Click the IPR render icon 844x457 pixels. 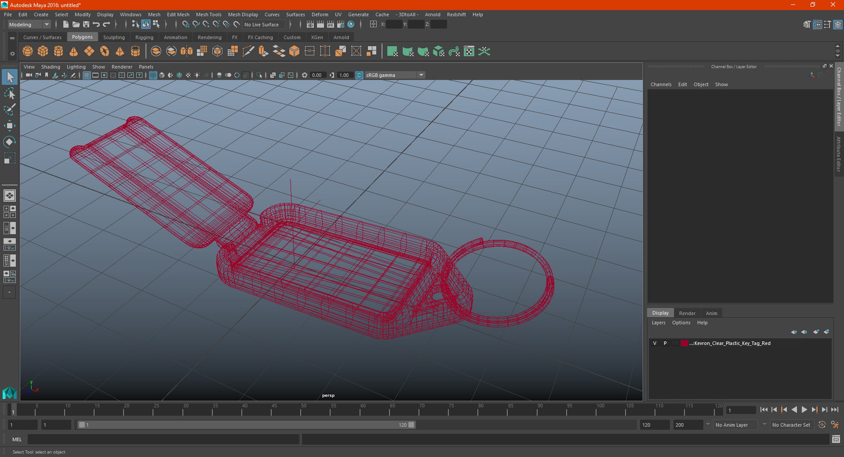[331, 25]
